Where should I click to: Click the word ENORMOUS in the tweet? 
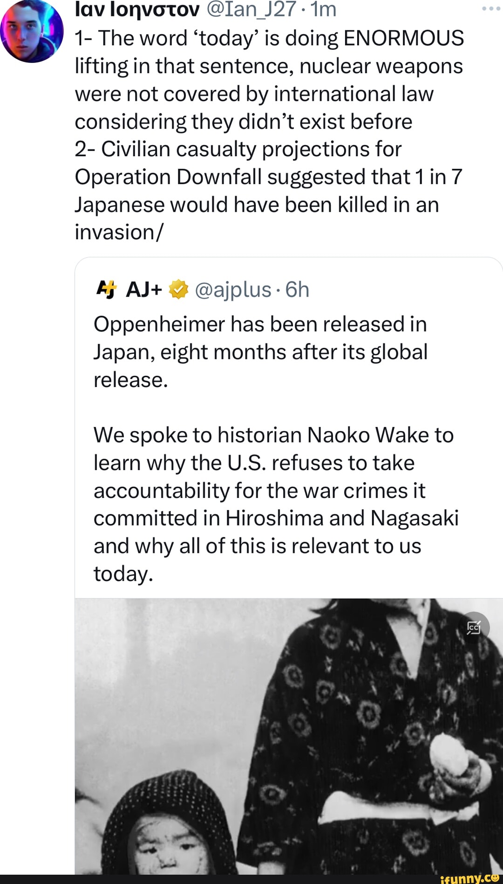click(403, 38)
